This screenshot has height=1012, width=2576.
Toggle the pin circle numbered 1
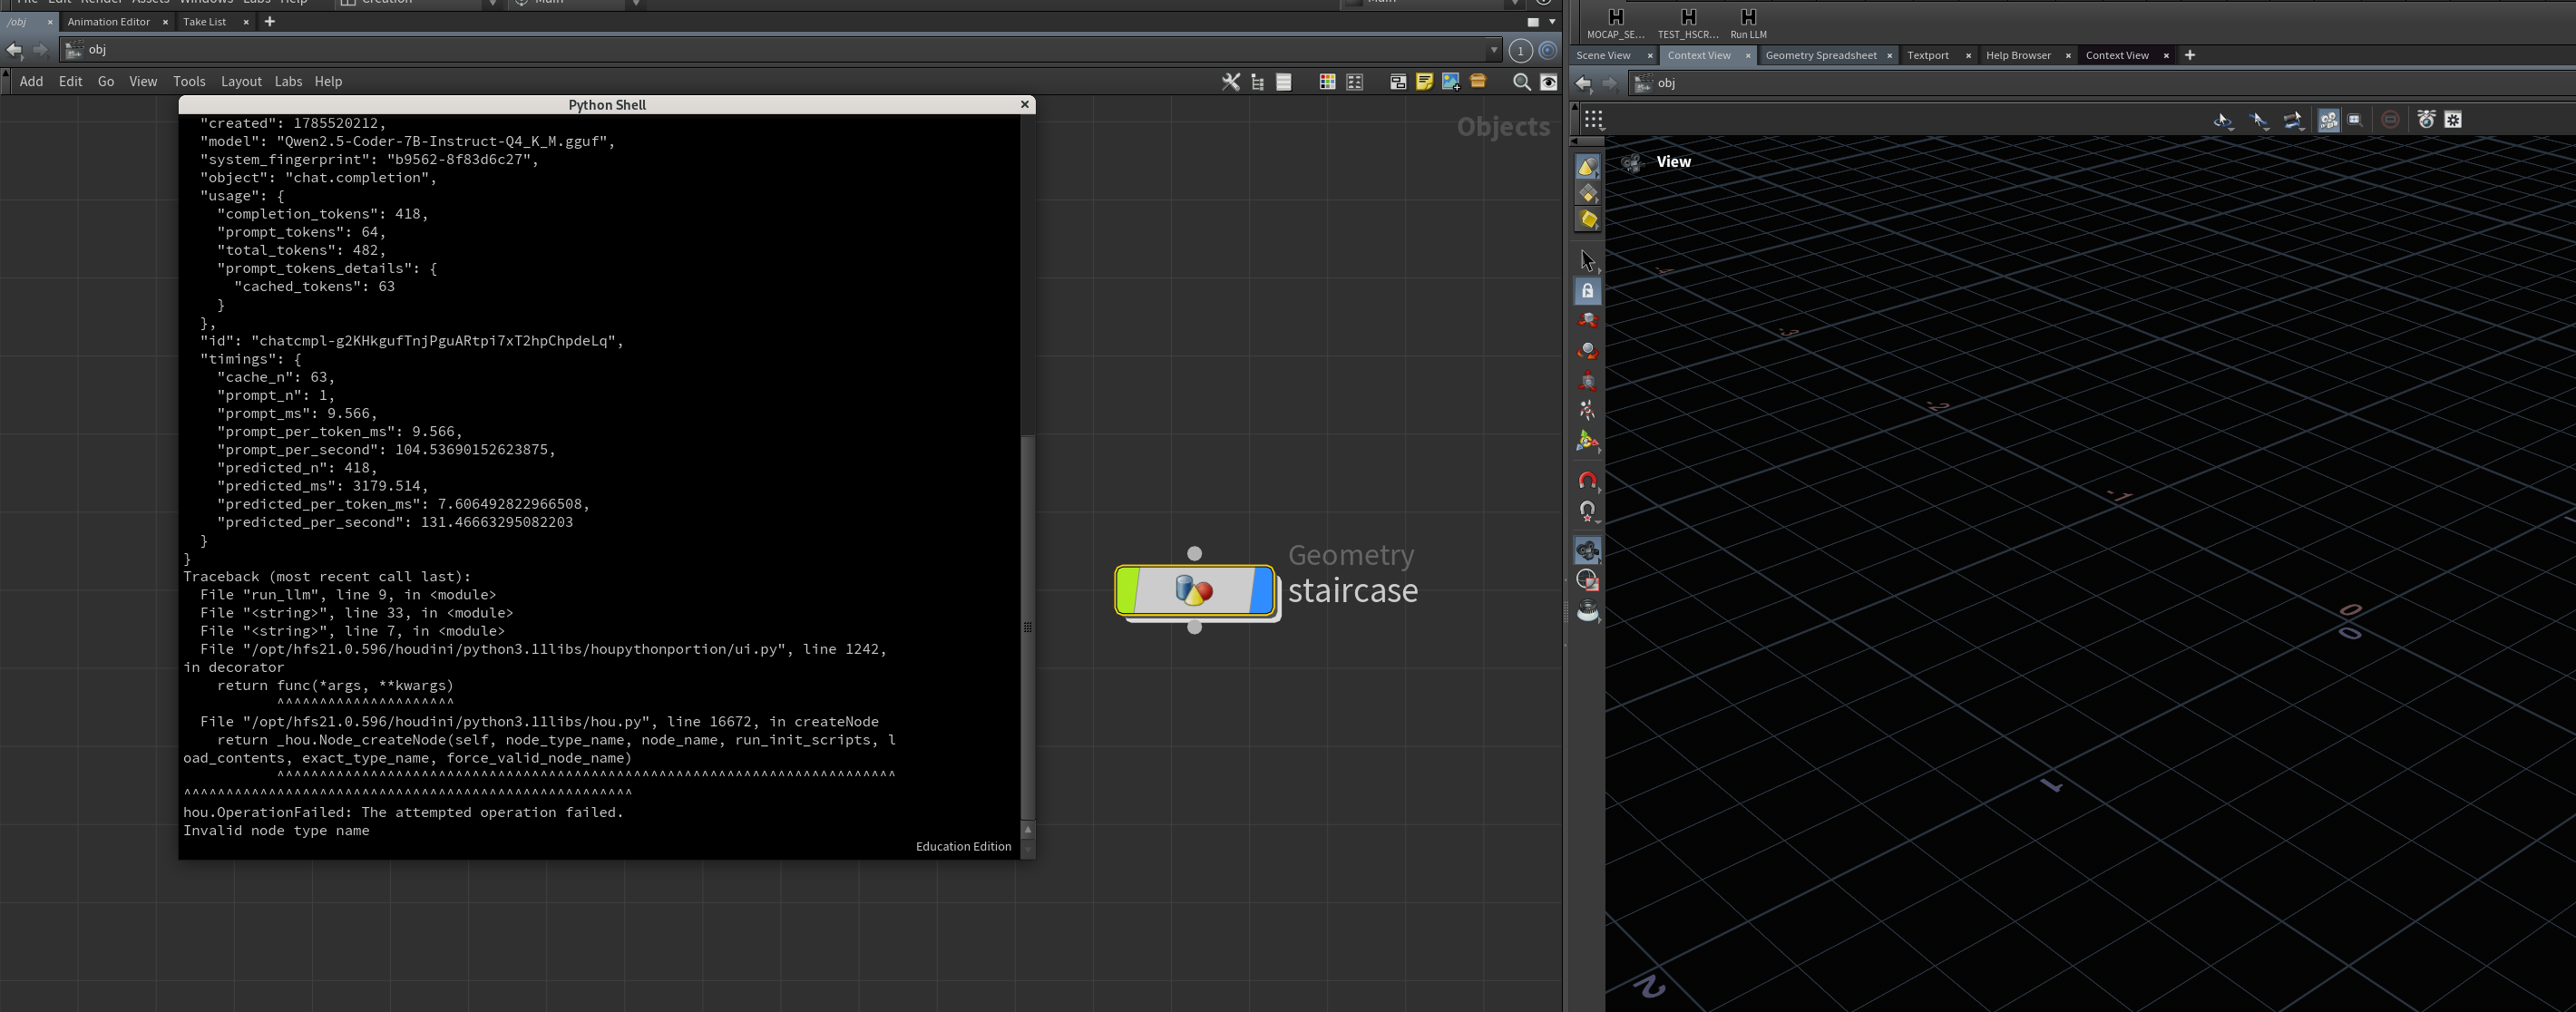1520,50
